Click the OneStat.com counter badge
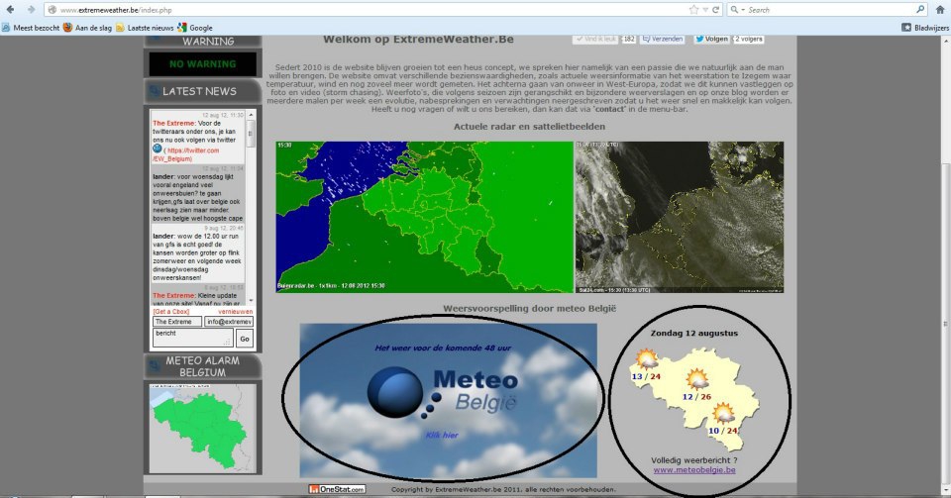The image size is (951, 498). click(x=337, y=489)
